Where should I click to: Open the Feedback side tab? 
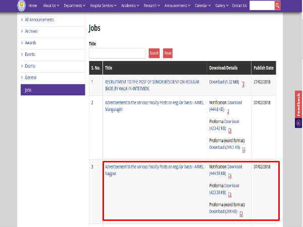coord(298,104)
